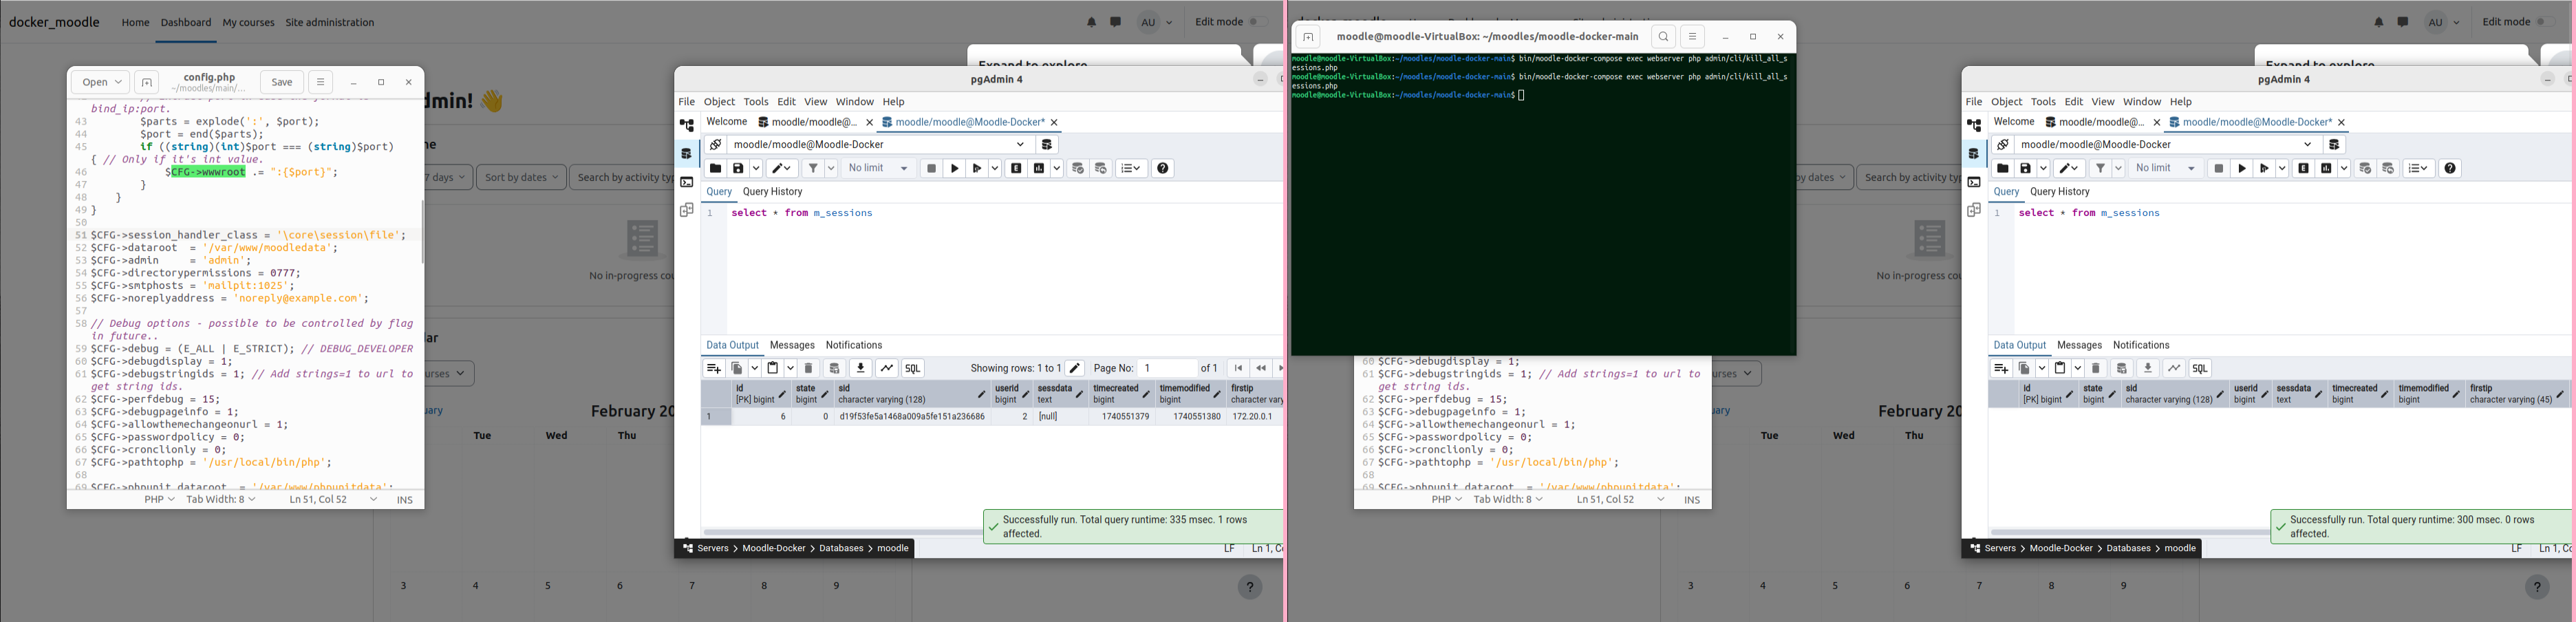Viewport: 2576px width, 622px height.
Task: Open No limit rows dropdown in left pgAdmin
Action: click(878, 169)
